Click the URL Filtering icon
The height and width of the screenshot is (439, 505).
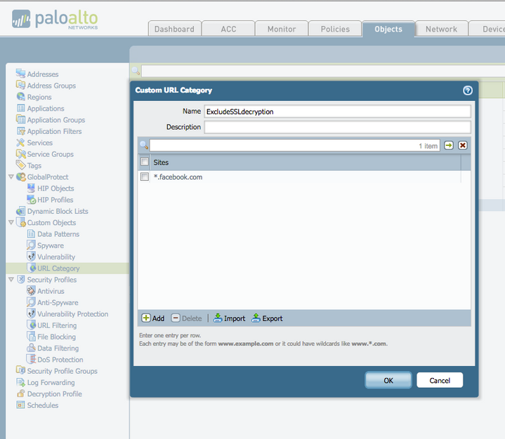(31, 325)
